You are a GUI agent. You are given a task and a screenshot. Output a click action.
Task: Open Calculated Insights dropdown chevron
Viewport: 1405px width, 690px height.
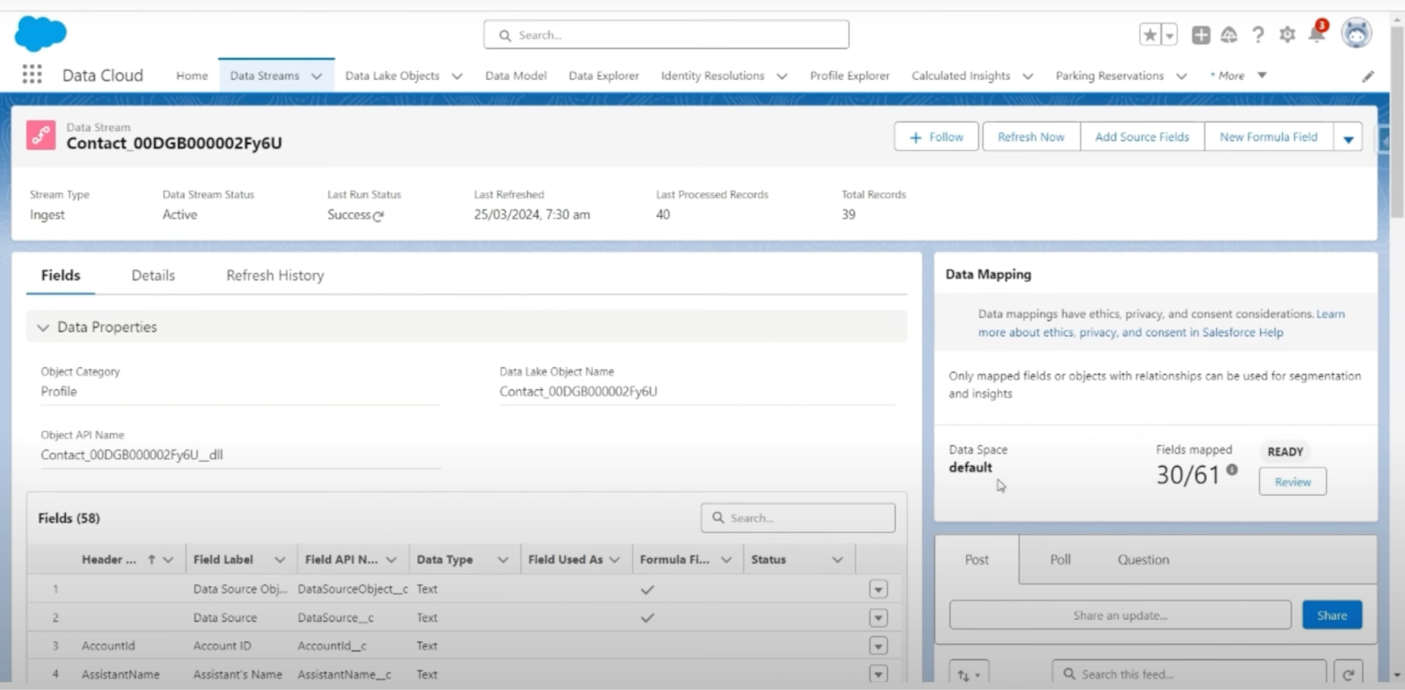(x=1027, y=76)
